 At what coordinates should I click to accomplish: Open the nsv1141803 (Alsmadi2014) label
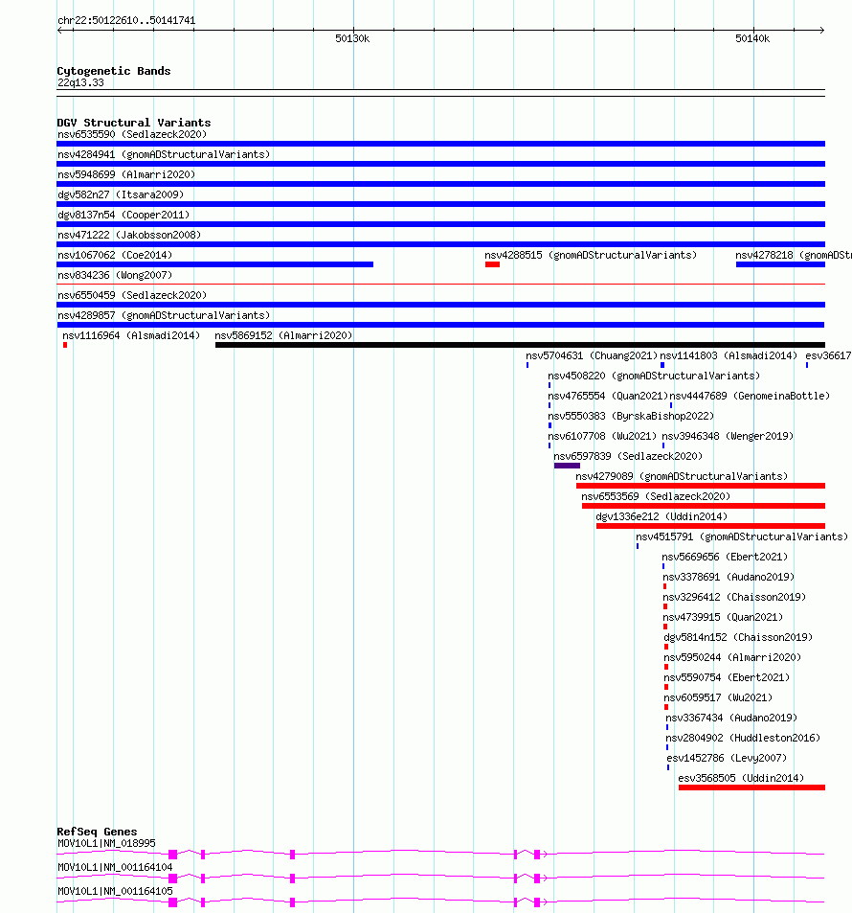[x=729, y=355]
